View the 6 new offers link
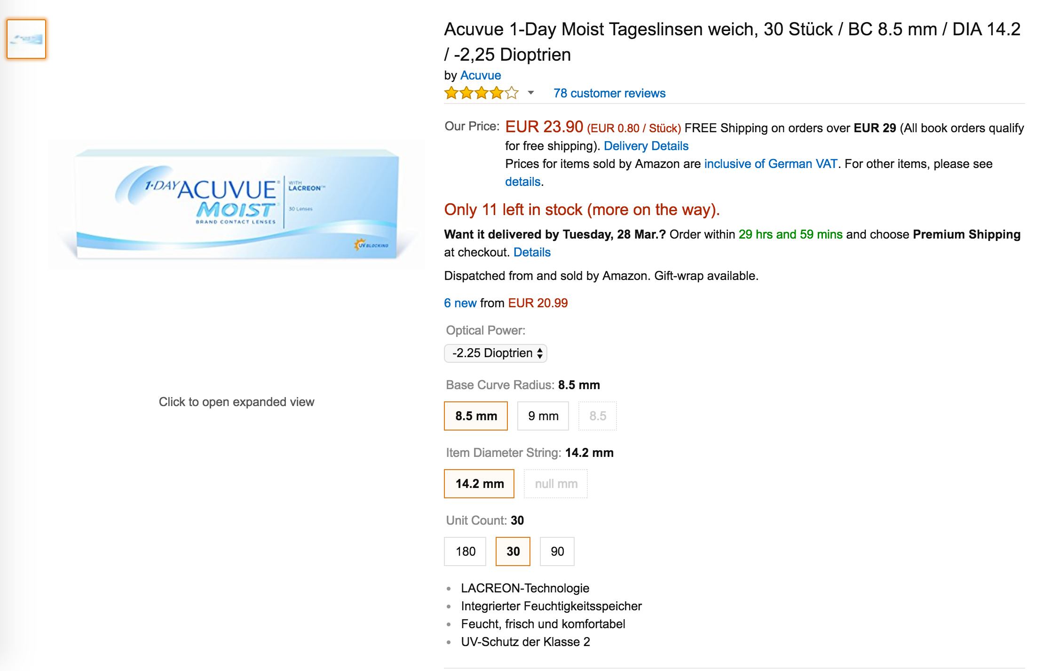The height and width of the screenshot is (671, 1043). [x=460, y=303]
